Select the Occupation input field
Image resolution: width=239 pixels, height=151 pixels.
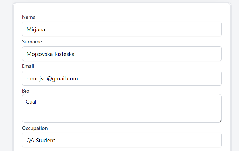coord(122,140)
